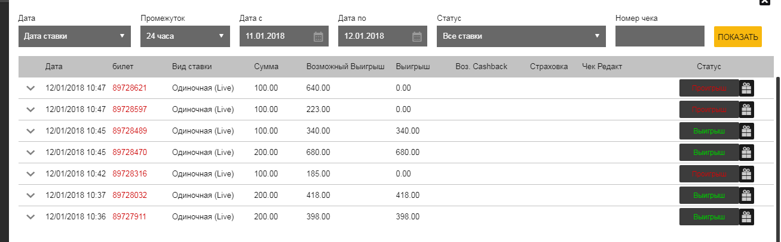Open ticket number 89728470 link
781x242 pixels.
(x=130, y=153)
